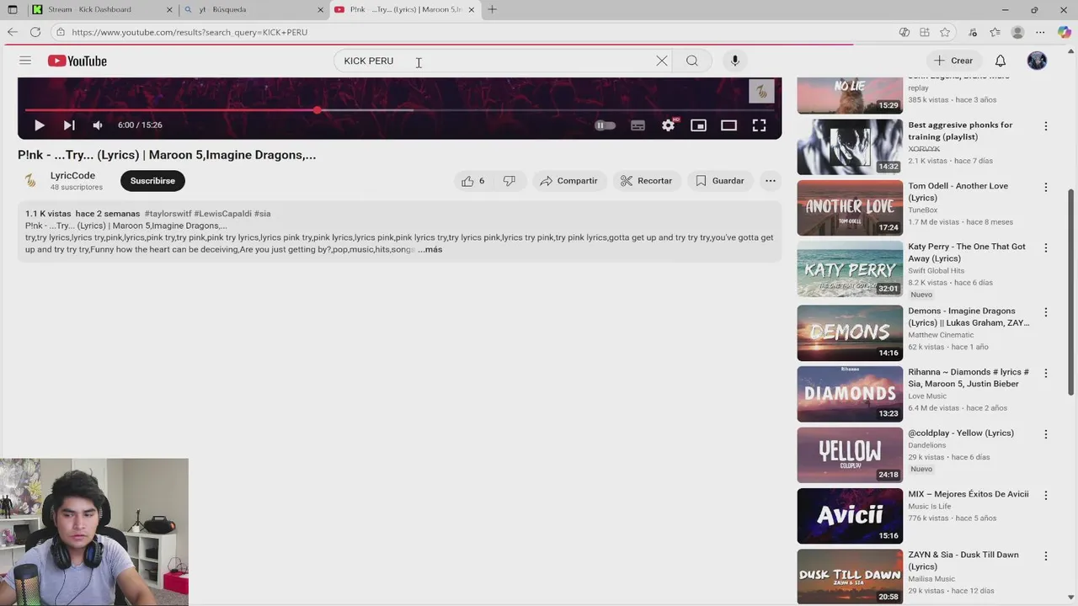Open the Katy Perry playlist thumbnail

pos(850,269)
